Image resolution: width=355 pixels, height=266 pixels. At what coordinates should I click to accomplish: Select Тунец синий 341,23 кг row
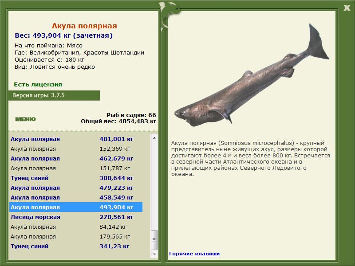click(x=76, y=246)
